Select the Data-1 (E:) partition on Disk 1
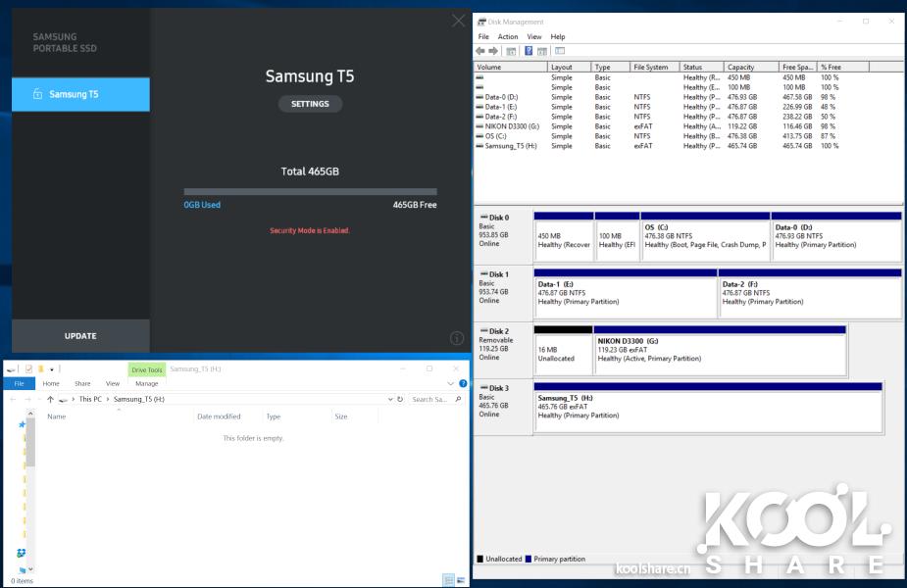Viewport: 907px width, 588px height. [626, 293]
